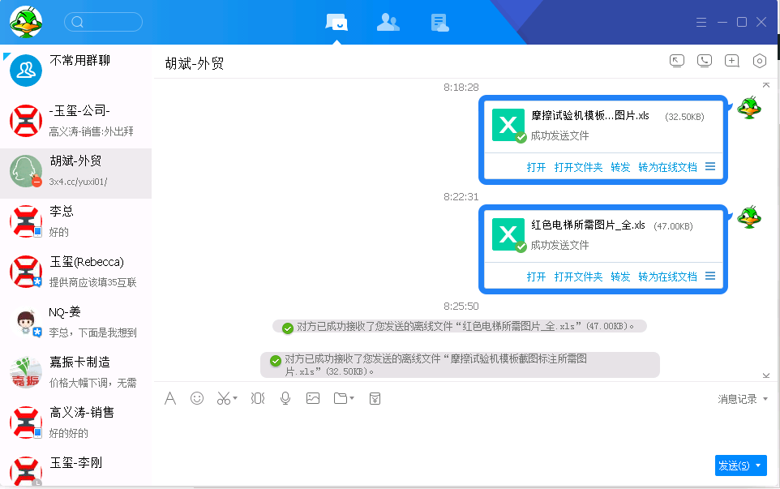Start a voice call via phone icon
This screenshot has width=780, height=489.
point(705,61)
